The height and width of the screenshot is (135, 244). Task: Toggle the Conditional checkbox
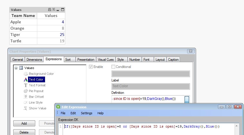113,67
